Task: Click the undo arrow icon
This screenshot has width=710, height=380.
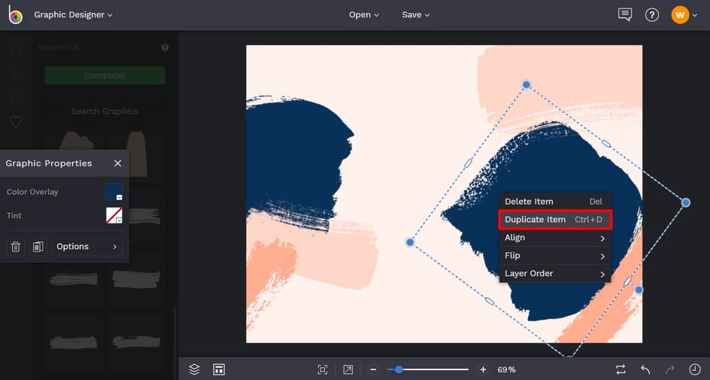Action: [645, 369]
